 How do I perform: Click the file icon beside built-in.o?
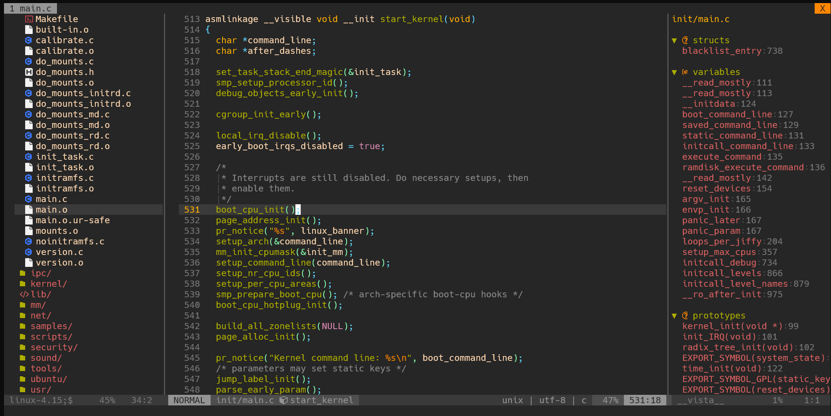coord(29,30)
